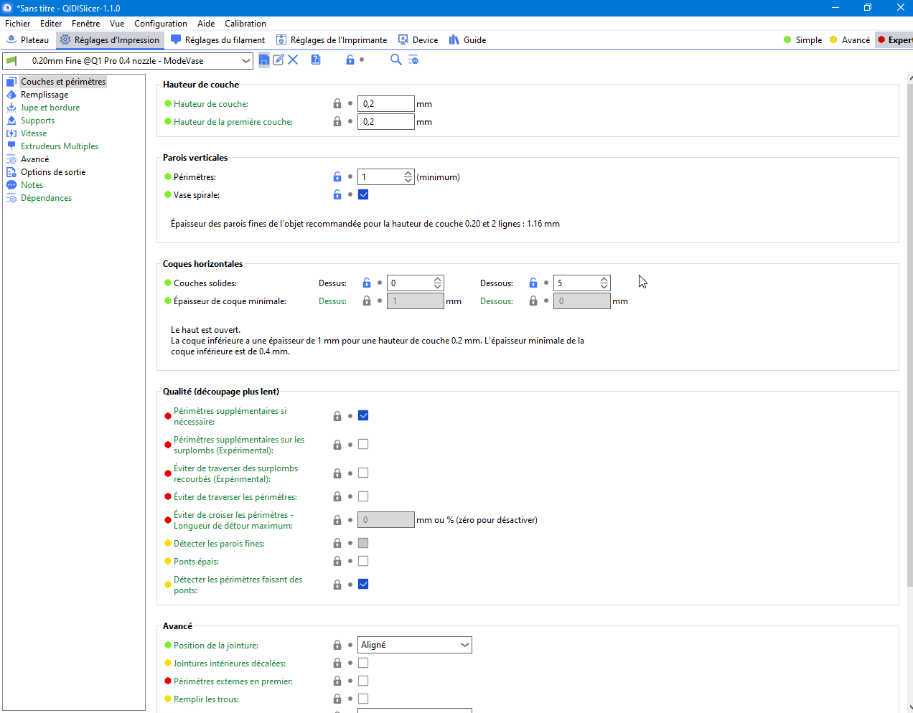Decrease the Périmètres count with down arrow
The height and width of the screenshot is (713, 913).
(408, 180)
